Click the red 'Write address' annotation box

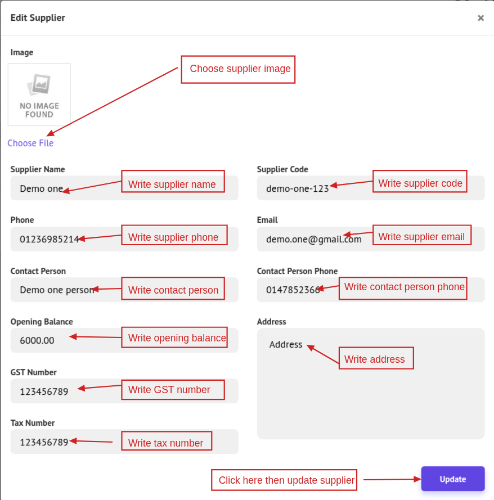click(x=376, y=358)
